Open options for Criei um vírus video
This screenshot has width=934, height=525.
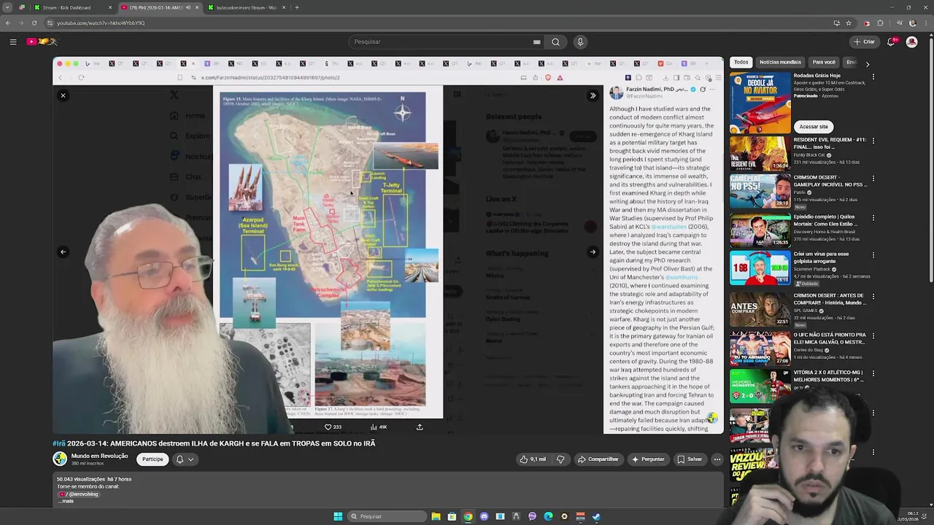click(873, 255)
